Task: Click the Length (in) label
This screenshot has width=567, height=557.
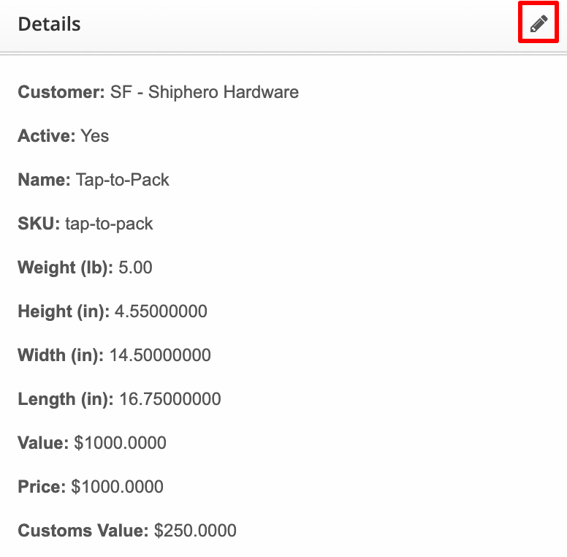Action: 66,399
